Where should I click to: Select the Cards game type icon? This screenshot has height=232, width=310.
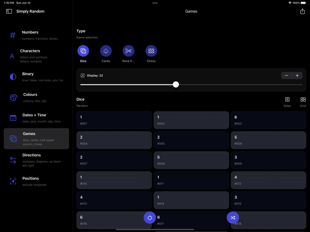click(106, 51)
